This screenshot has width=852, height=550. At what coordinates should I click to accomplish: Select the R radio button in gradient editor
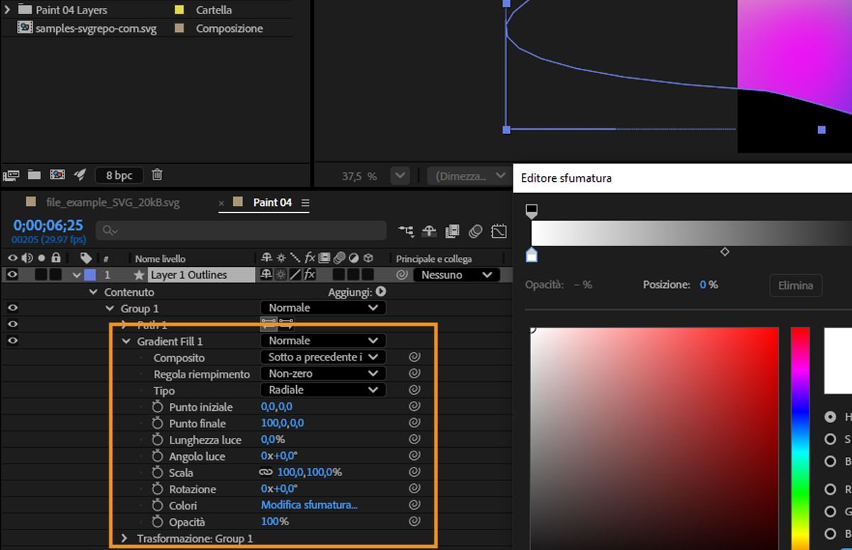click(830, 489)
